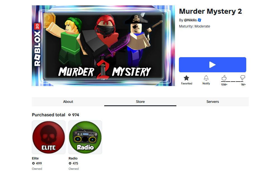Image resolution: width=270 pixels, height=176 pixels.
Task: Toggle the Notify bell icon
Action: point(206,78)
